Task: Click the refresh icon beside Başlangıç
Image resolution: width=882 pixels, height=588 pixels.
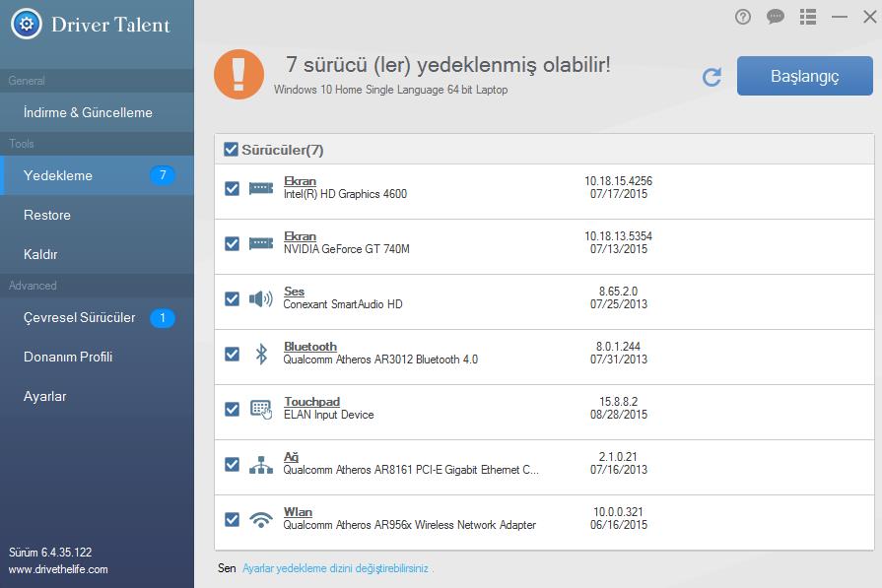Action: pyautogui.click(x=712, y=77)
